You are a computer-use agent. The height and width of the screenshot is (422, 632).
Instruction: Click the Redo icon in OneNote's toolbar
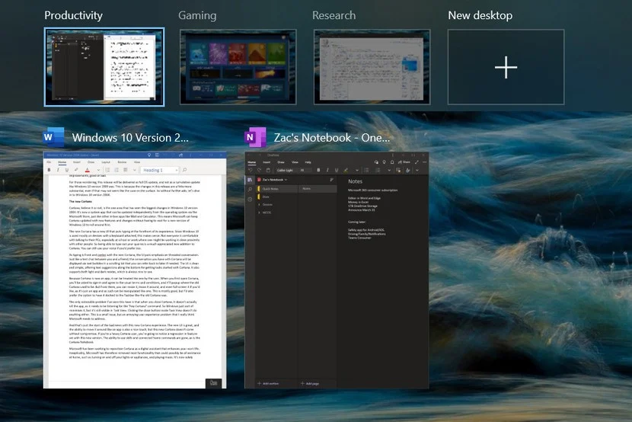tap(259, 170)
